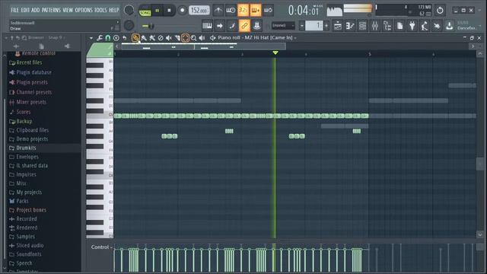Screen dimensions: 487x274
Task: Select the Mute tool in piano roll toolbar
Action: point(169,38)
